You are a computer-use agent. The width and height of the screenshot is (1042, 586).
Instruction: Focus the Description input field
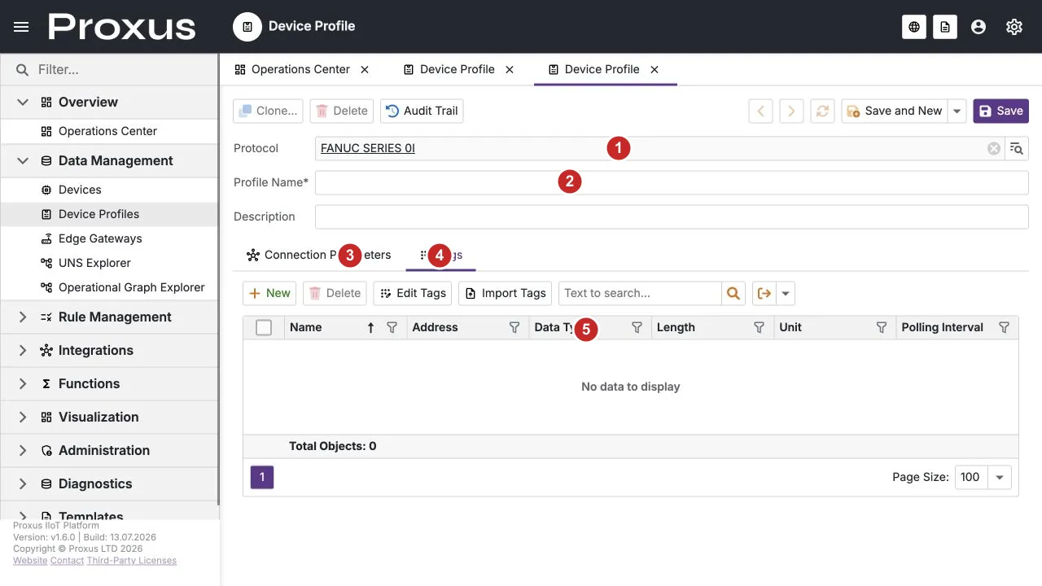tap(672, 216)
